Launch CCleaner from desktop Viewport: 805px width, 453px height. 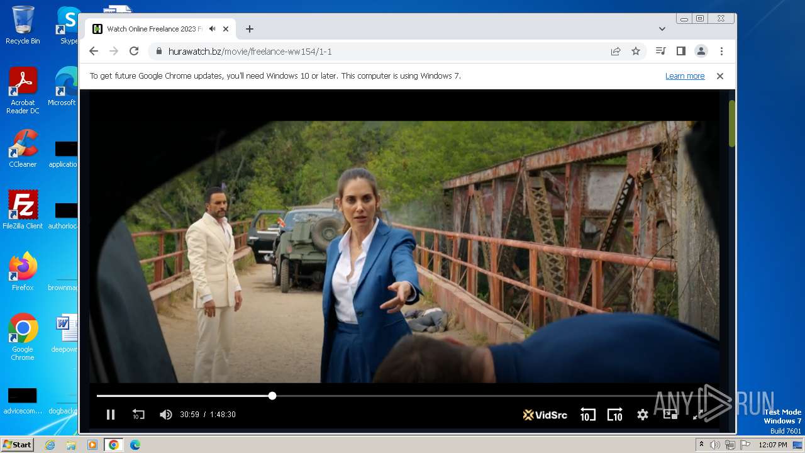[x=23, y=148]
